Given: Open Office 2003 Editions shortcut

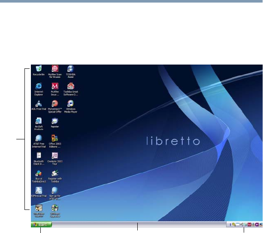Looking at the screenshot, I should pos(55,142).
